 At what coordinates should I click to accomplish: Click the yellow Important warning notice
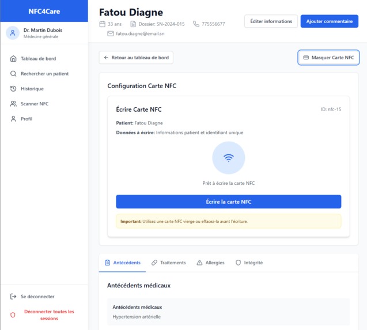pos(228,221)
